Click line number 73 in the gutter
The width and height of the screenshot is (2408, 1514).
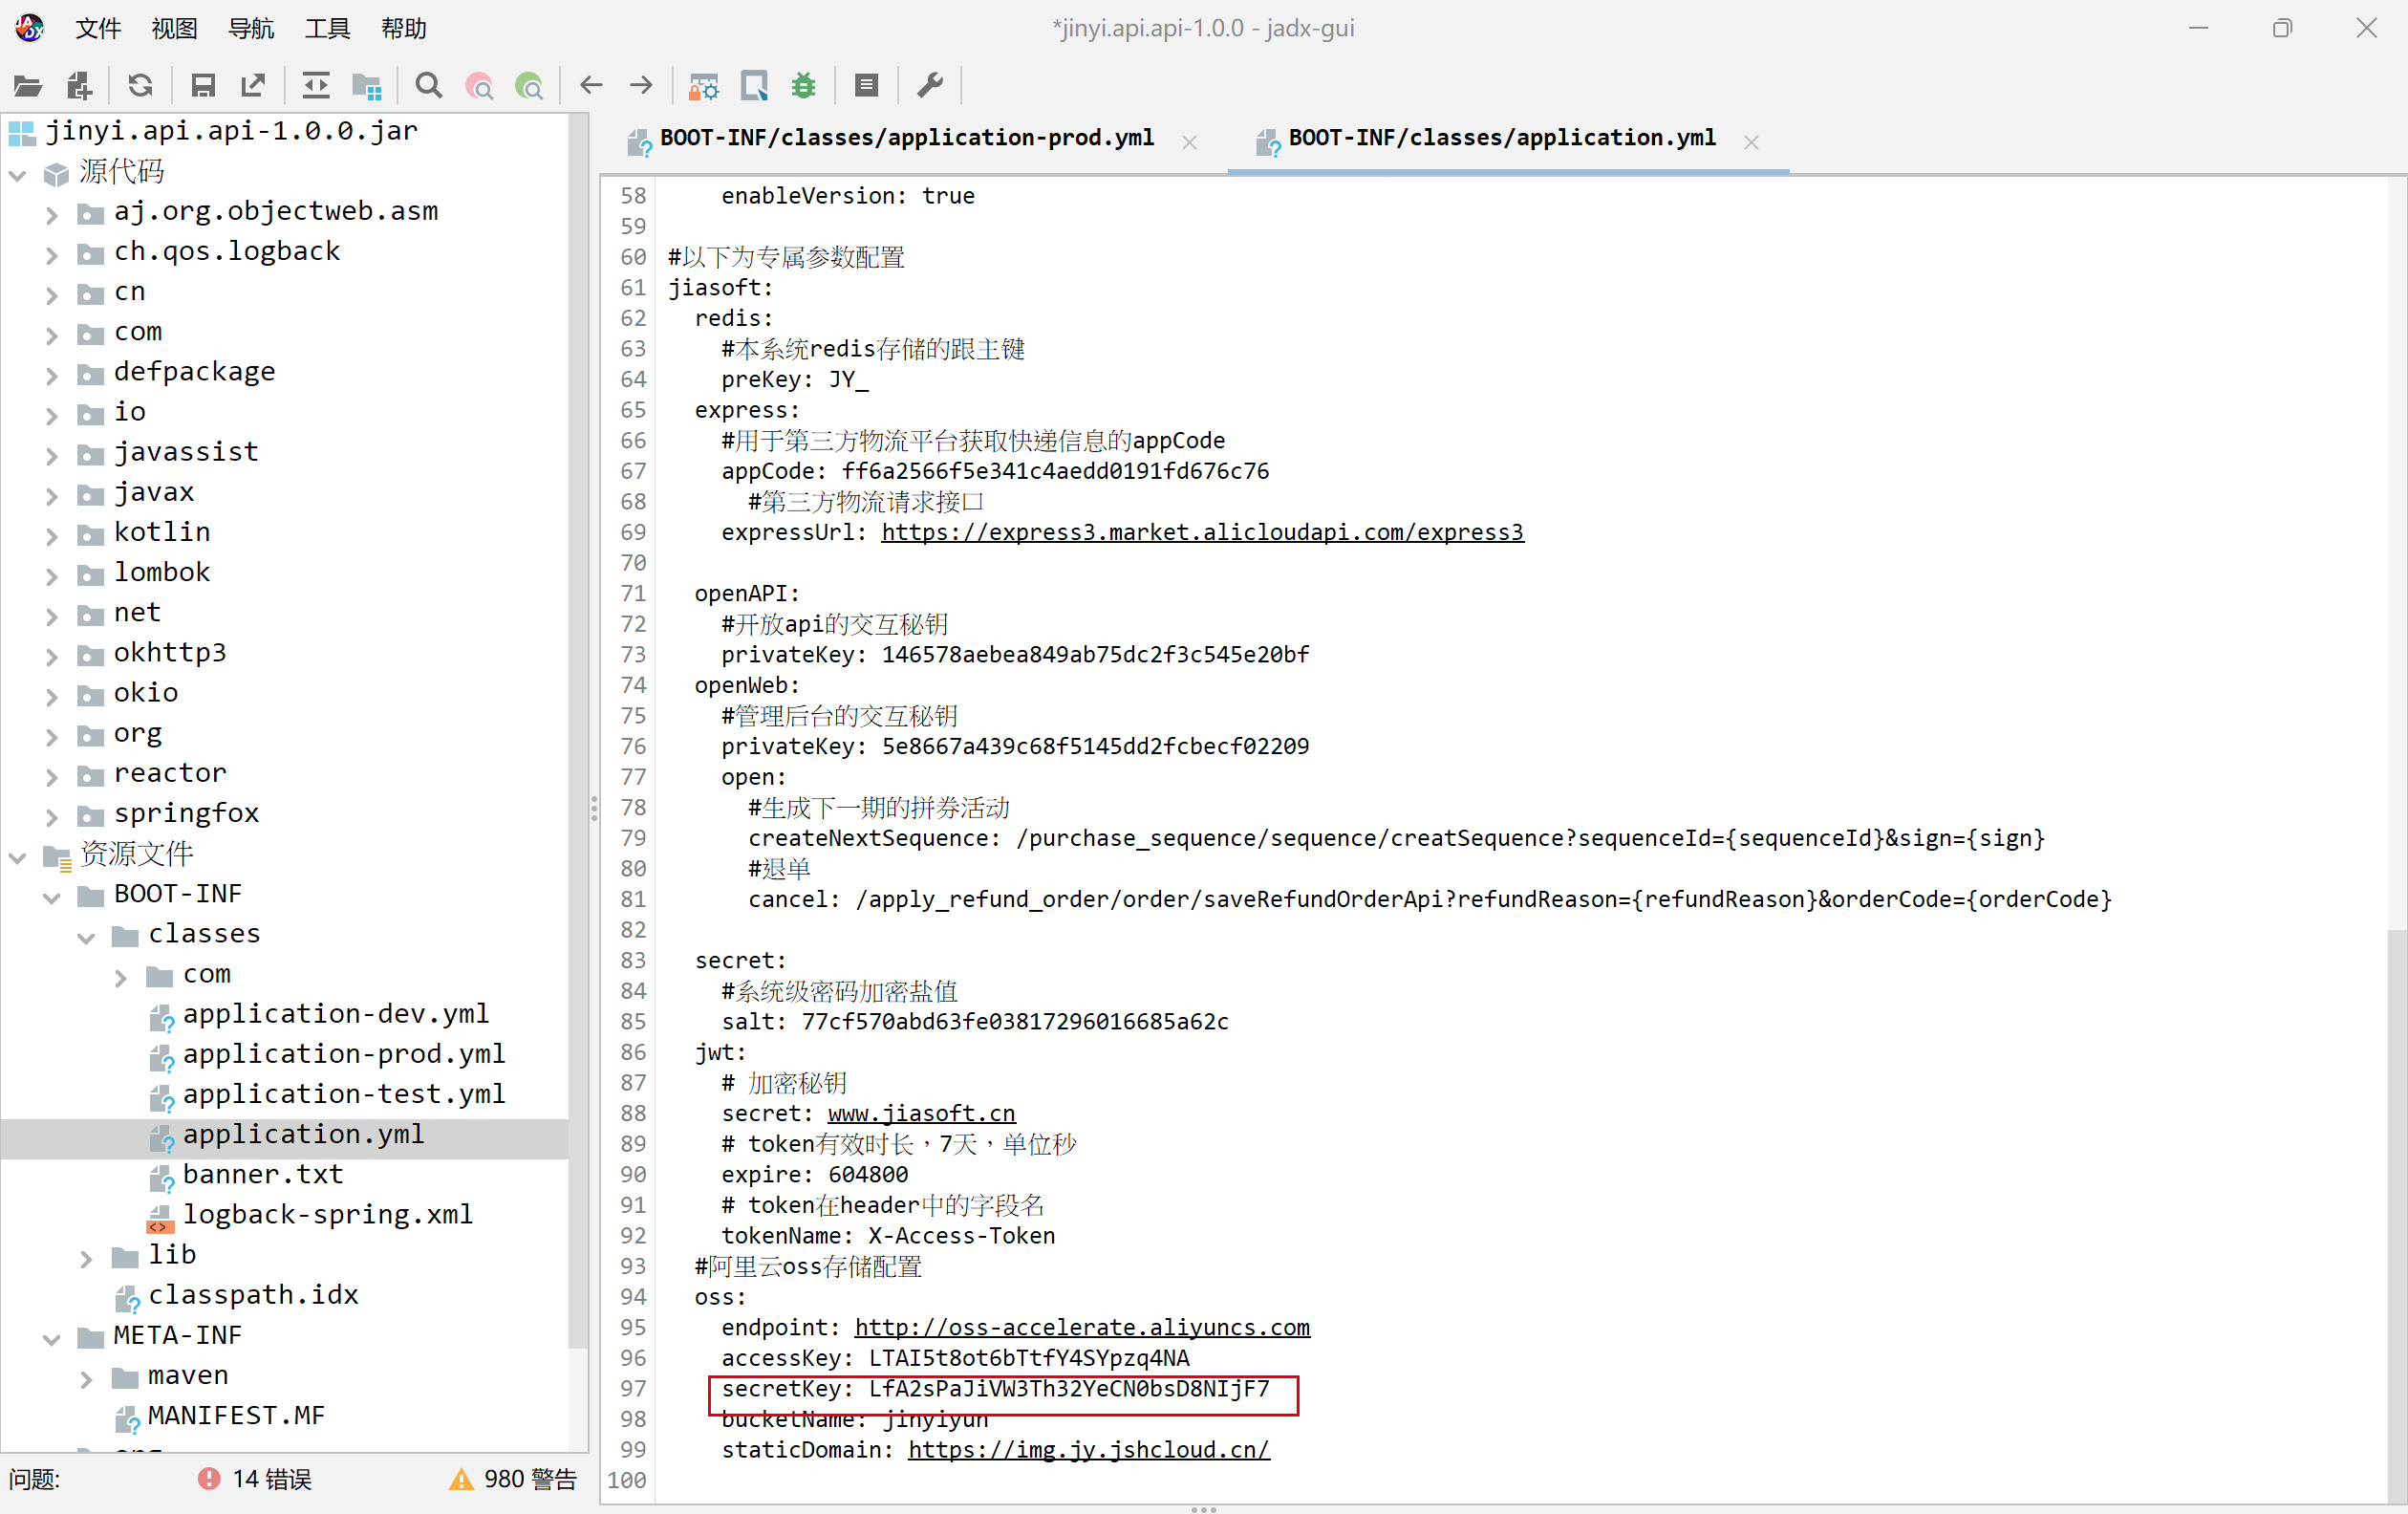click(633, 654)
